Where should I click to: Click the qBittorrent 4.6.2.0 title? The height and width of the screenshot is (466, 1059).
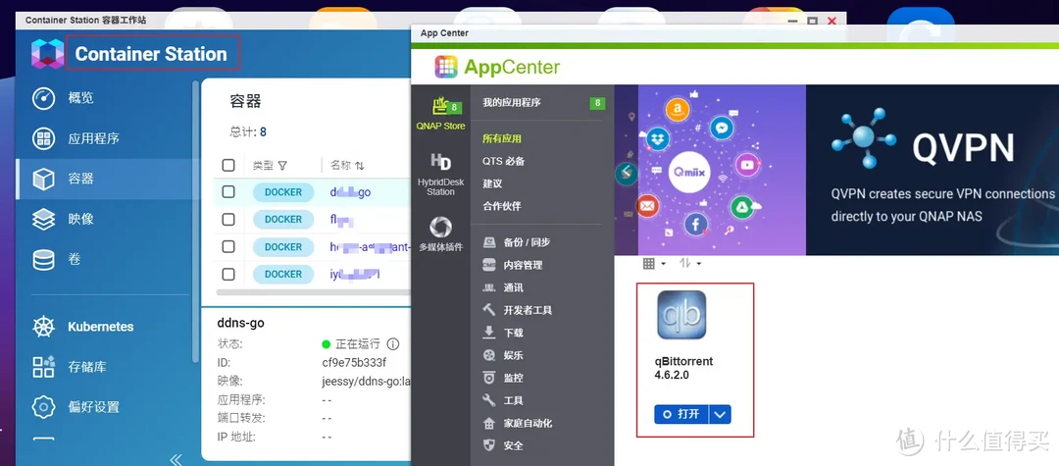[x=683, y=368]
